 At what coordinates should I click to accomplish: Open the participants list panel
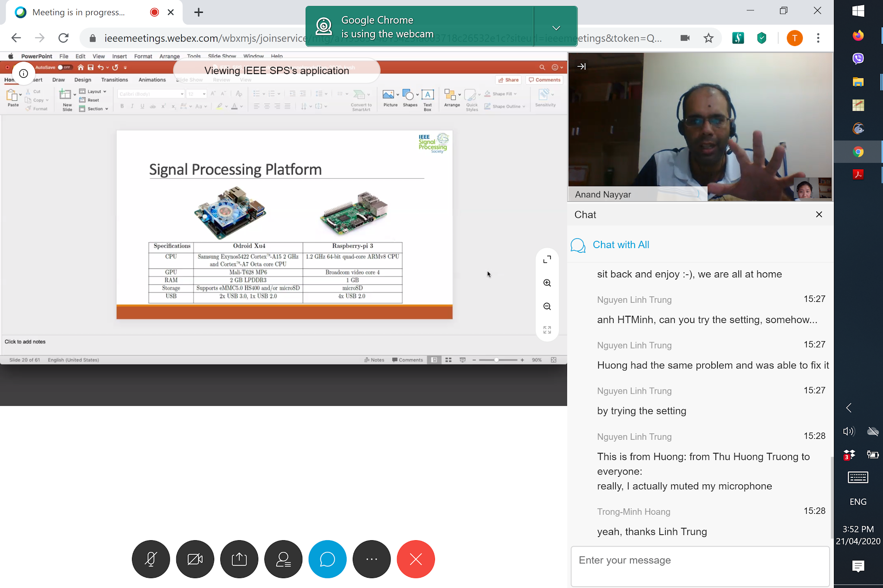[283, 559]
